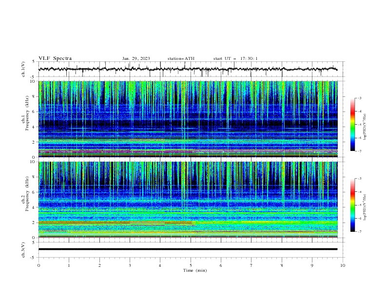Click the ch.1 voltage waveform trace
The width and height of the screenshot is (386, 298).
(x=188, y=69)
